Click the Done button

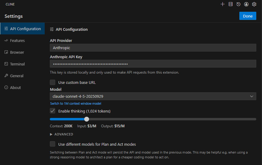click(x=248, y=16)
